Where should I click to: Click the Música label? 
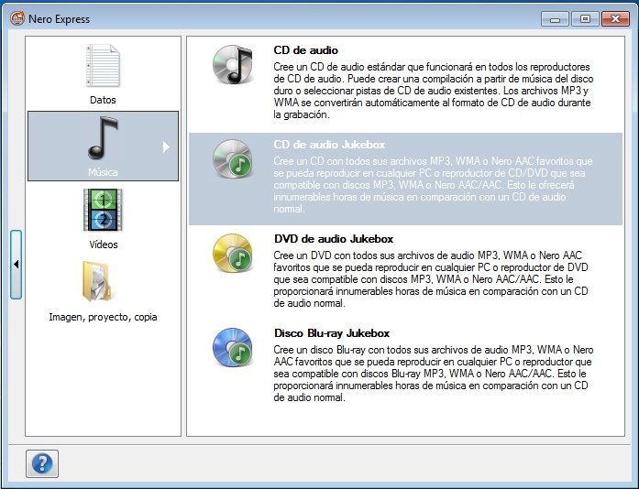[x=103, y=172]
